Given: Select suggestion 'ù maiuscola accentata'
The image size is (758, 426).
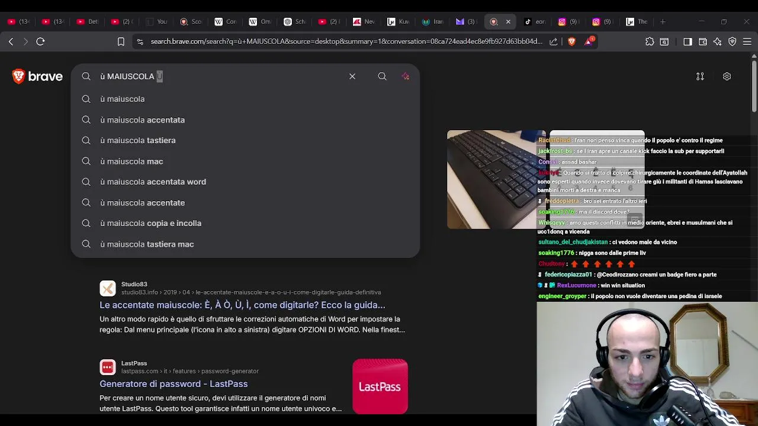Looking at the screenshot, I should coord(245,120).
